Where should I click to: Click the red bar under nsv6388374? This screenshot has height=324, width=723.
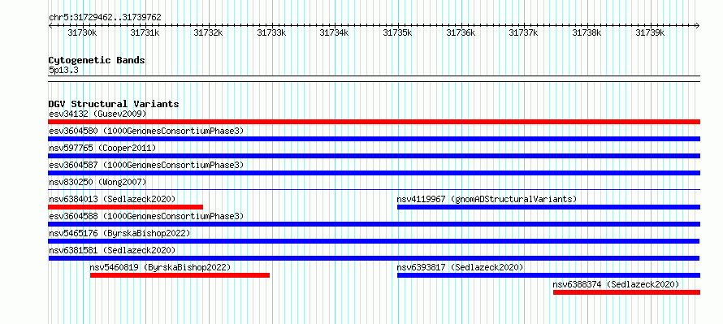tap(626, 292)
